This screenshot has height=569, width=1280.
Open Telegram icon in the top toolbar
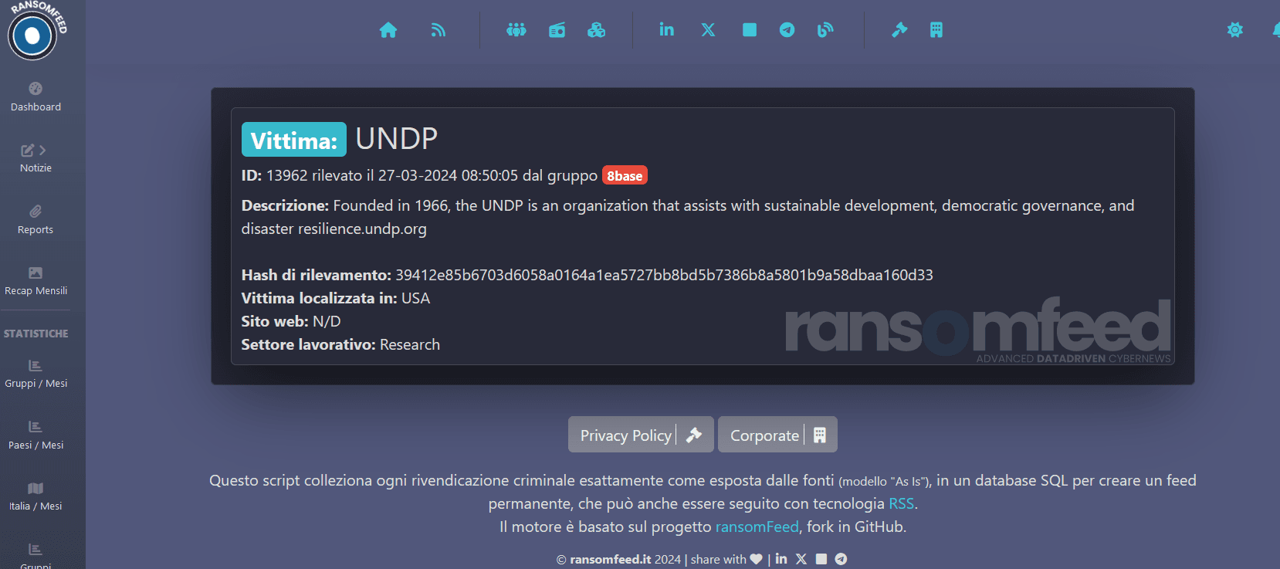(x=787, y=30)
